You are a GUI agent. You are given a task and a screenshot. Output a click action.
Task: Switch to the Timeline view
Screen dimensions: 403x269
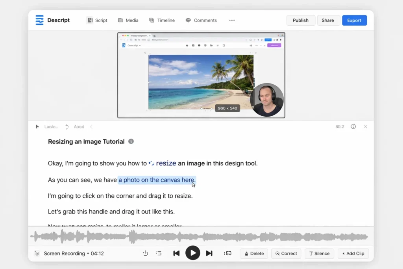[x=162, y=20]
